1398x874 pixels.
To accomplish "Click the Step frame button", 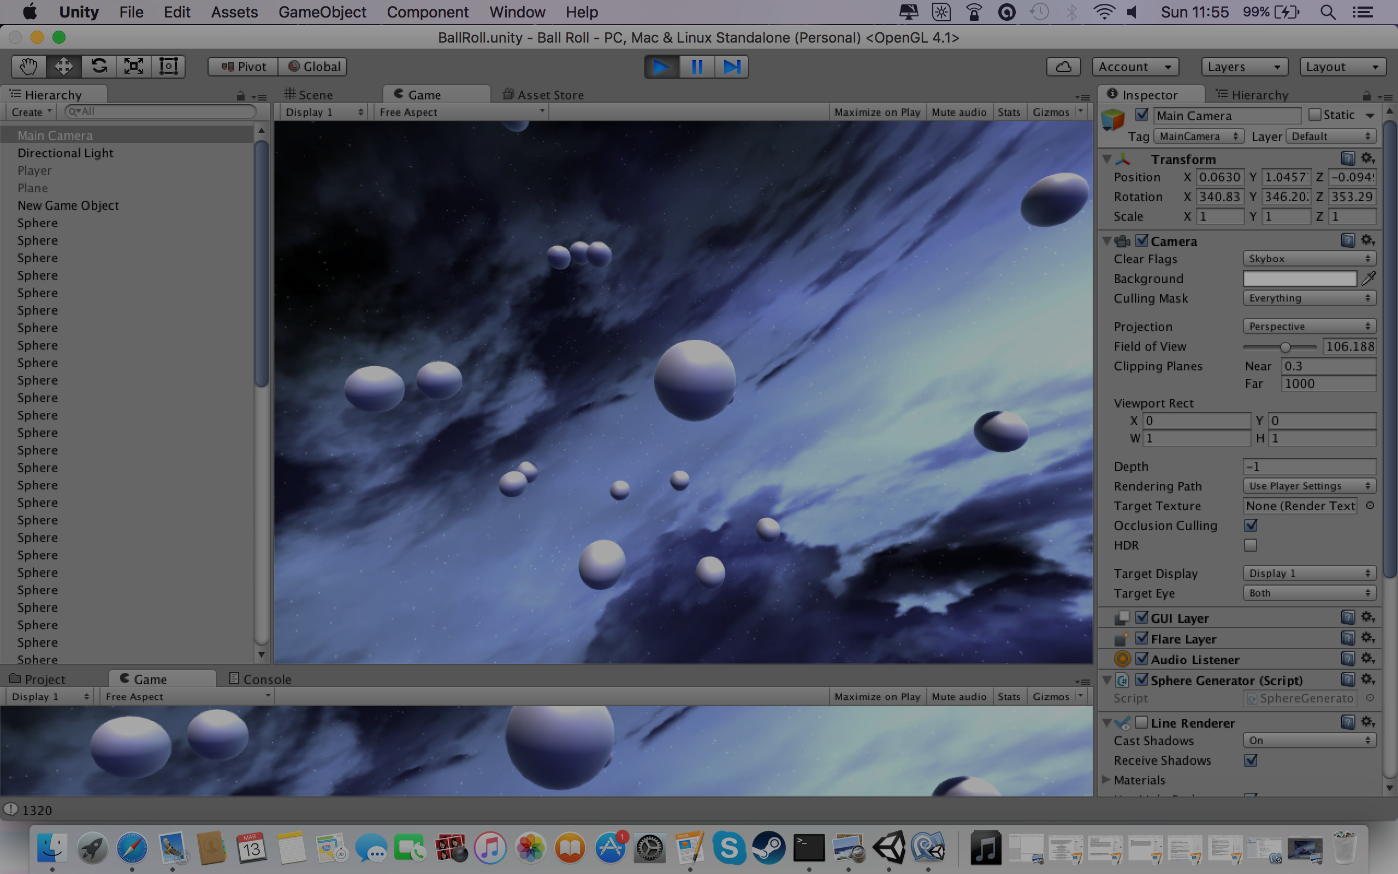I will click(731, 67).
